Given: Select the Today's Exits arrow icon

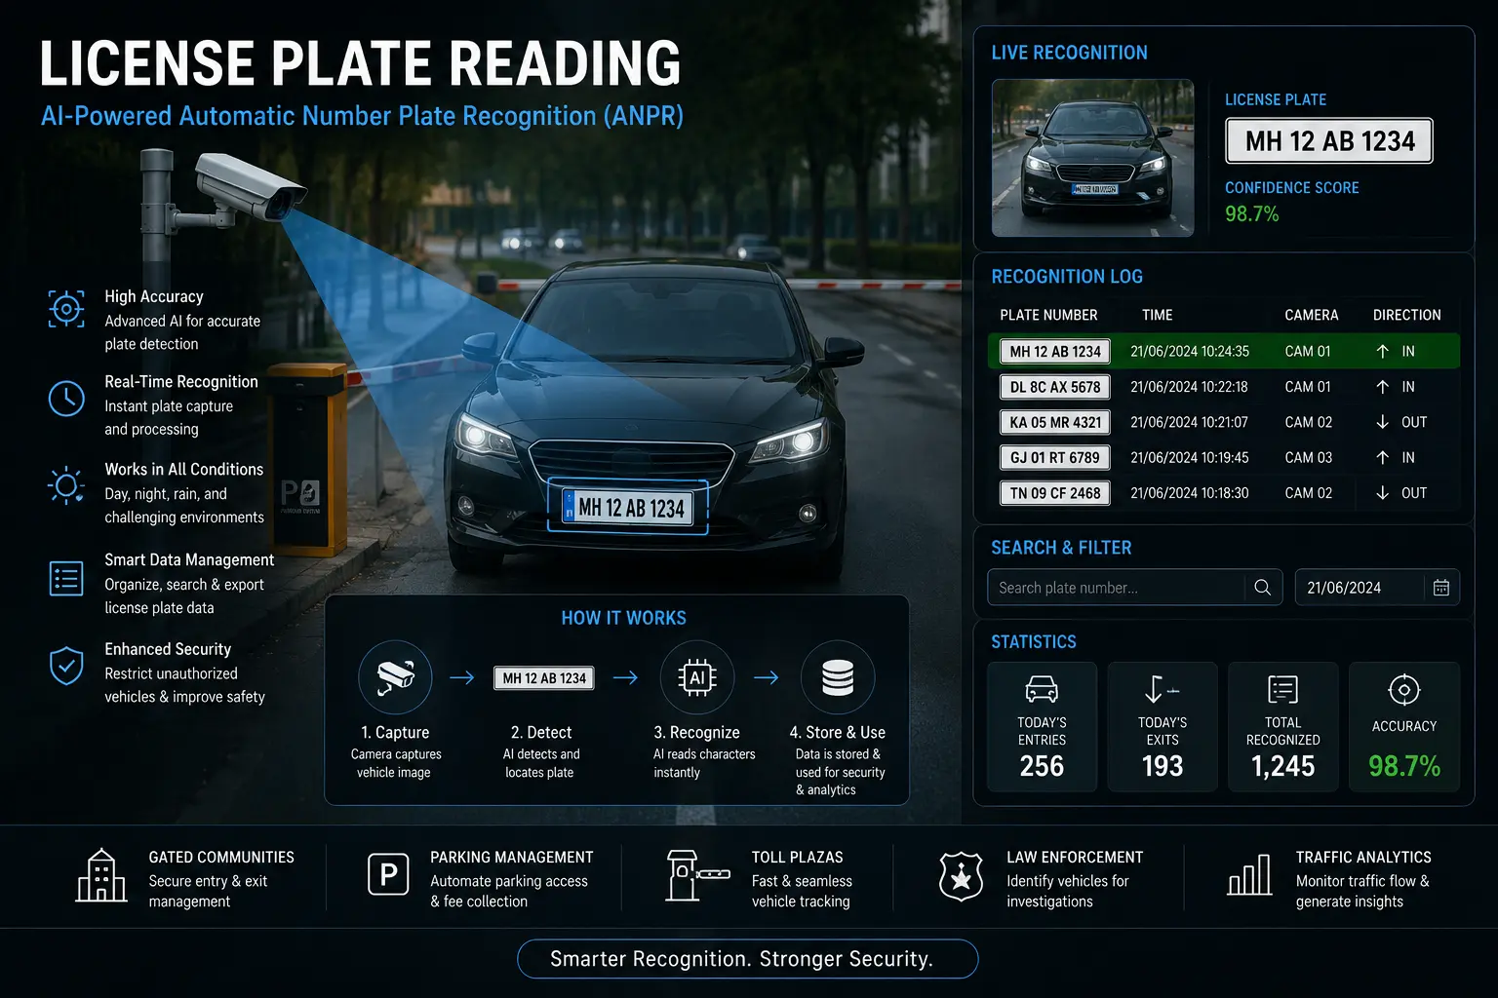Looking at the screenshot, I should tap(1162, 690).
